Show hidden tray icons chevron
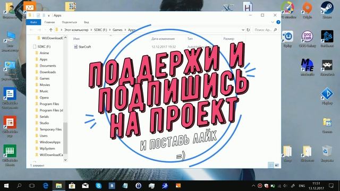The image size is (340, 191). tap(253, 186)
